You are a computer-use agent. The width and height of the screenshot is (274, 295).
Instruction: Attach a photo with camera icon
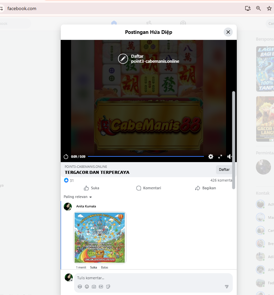point(94,287)
